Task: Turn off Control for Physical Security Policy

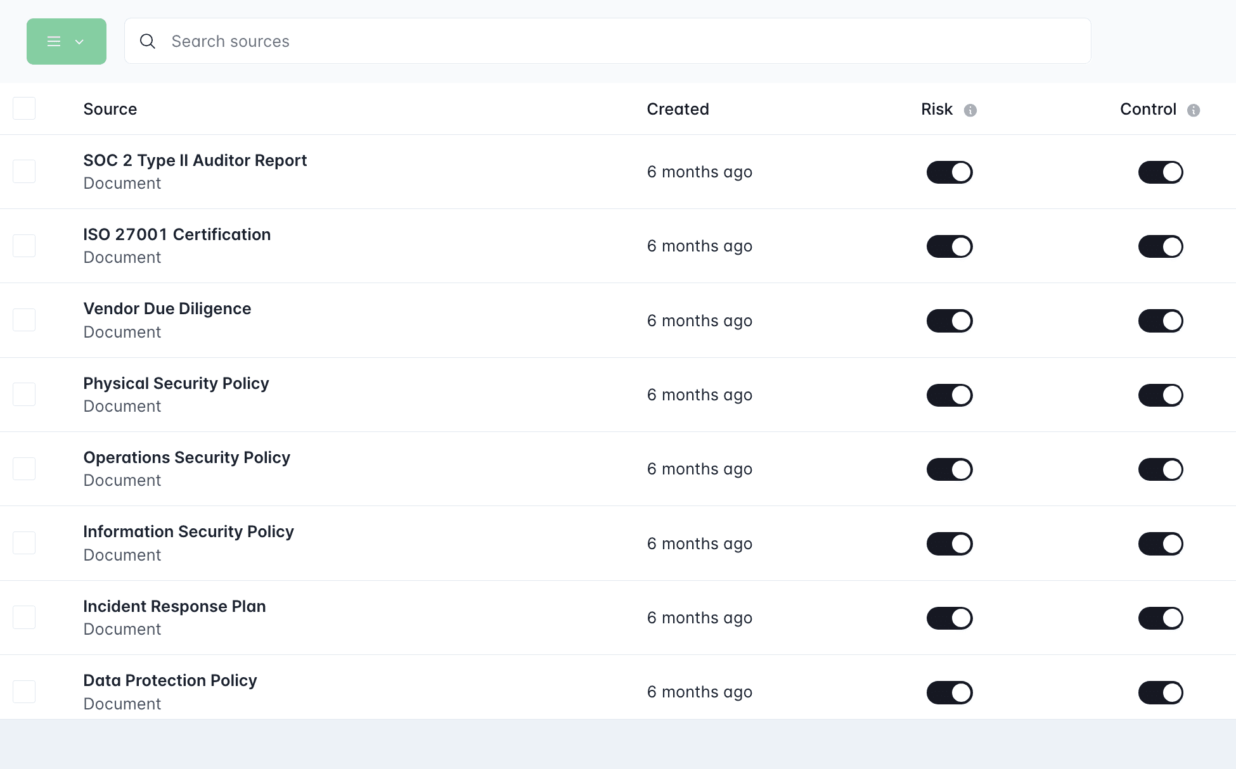Action: (1160, 395)
